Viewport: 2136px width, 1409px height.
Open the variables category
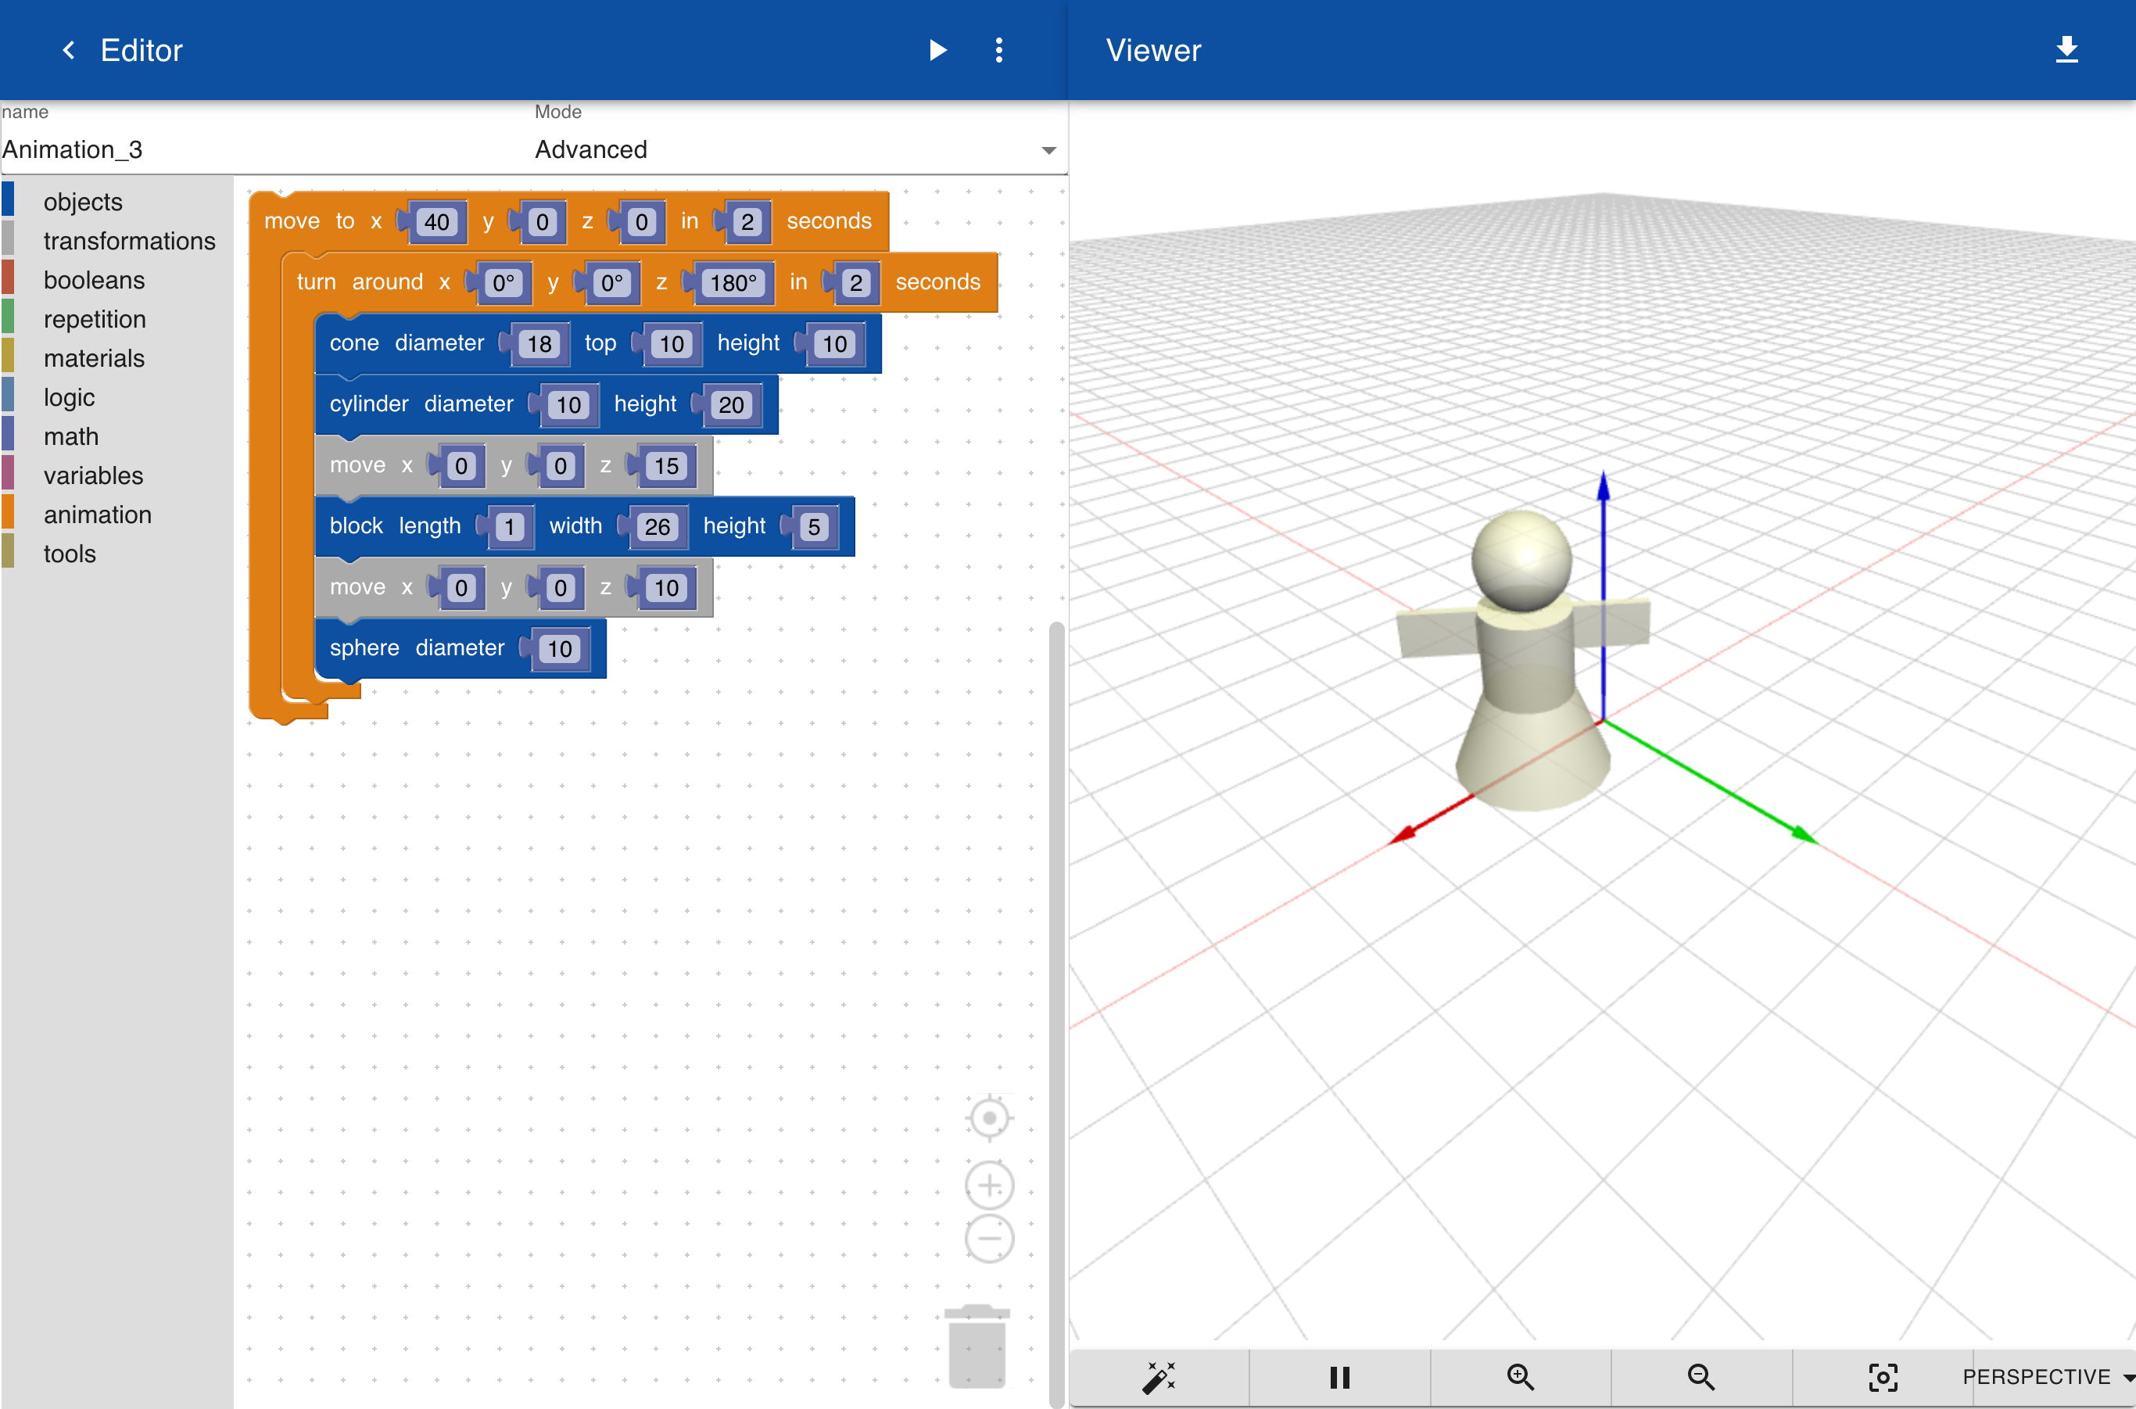pyautogui.click(x=94, y=475)
